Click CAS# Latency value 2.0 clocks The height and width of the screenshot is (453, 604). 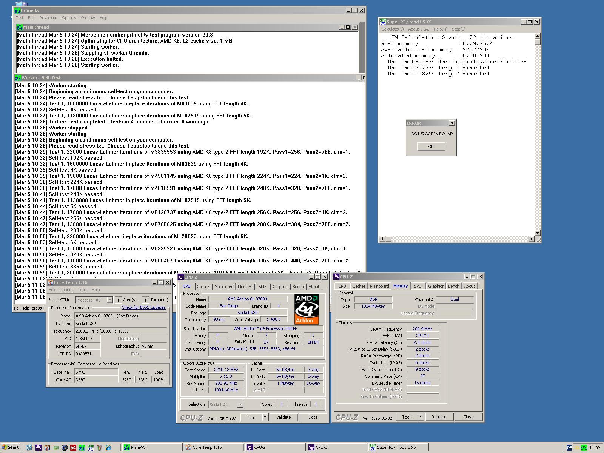[x=422, y=342]
